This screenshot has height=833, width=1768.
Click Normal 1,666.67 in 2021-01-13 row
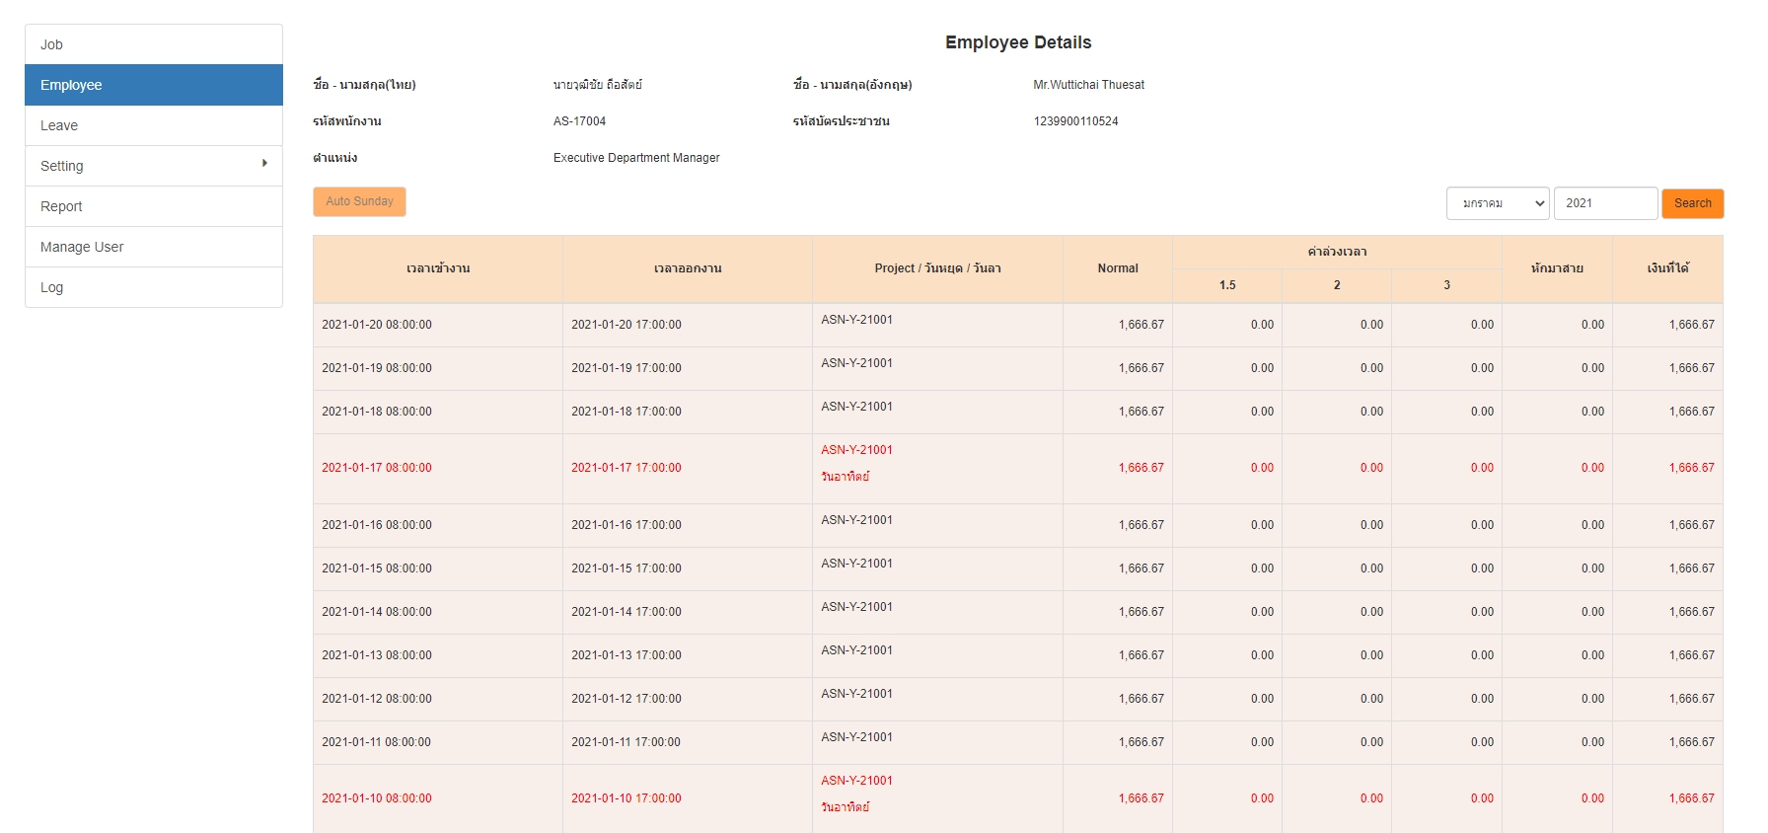pos(1142,655)
